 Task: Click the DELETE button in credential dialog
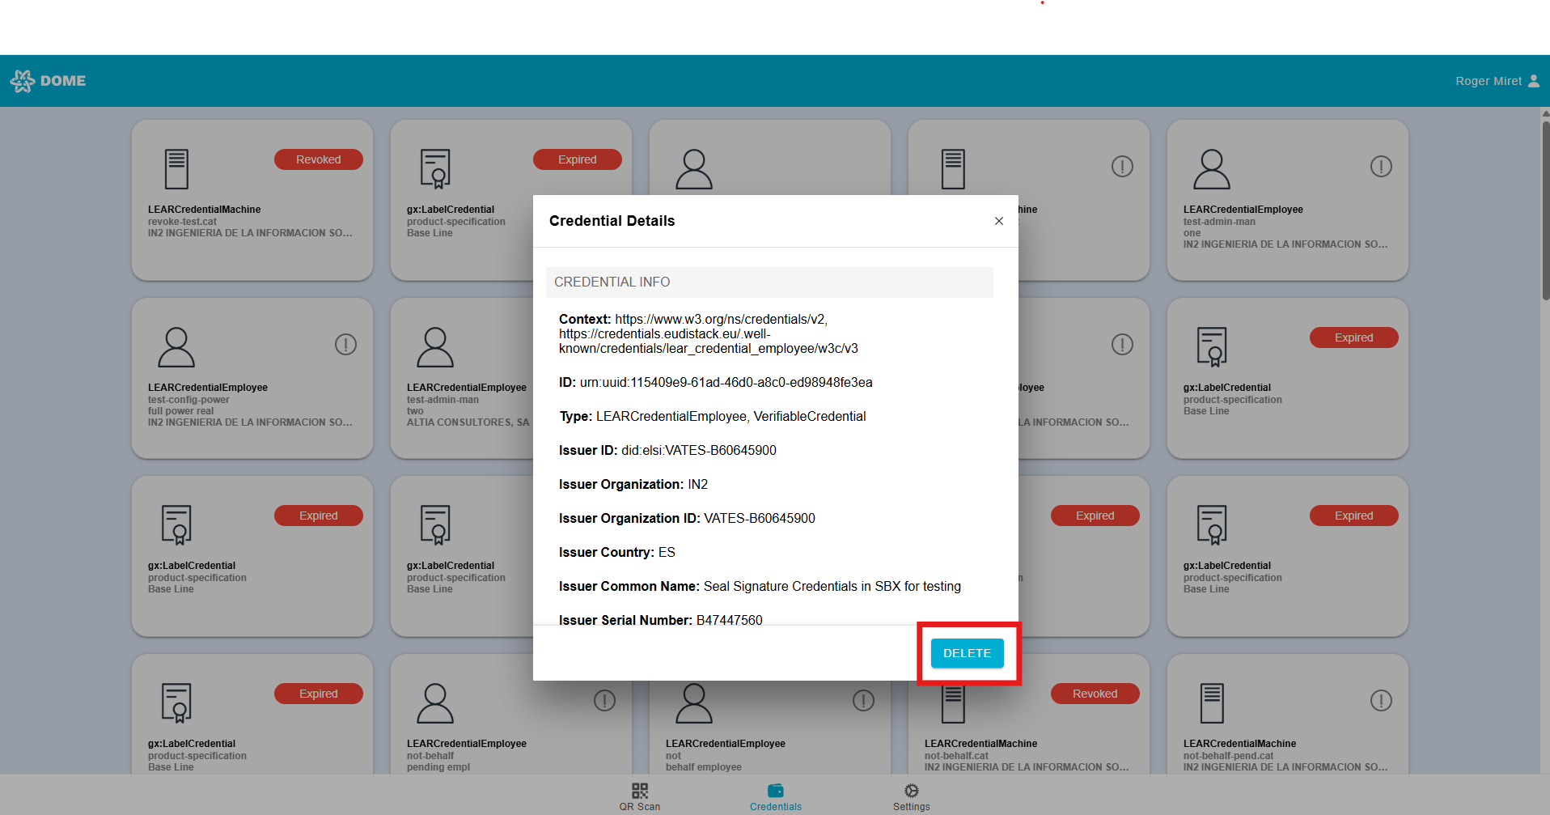pyautogui.click(x=967, y=653)
